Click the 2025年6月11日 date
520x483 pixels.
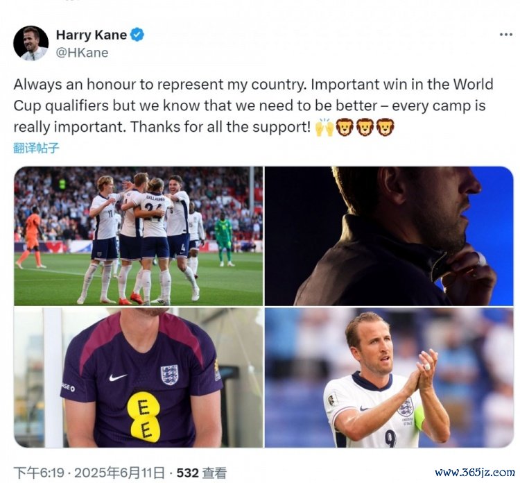pos(119,473)
